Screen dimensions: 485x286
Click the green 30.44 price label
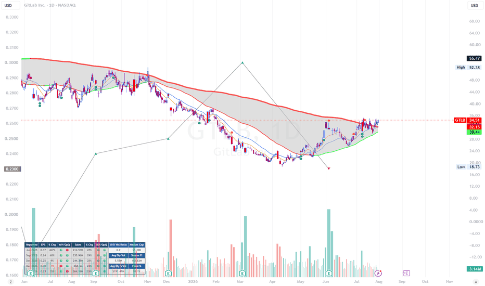coord(474,132)
